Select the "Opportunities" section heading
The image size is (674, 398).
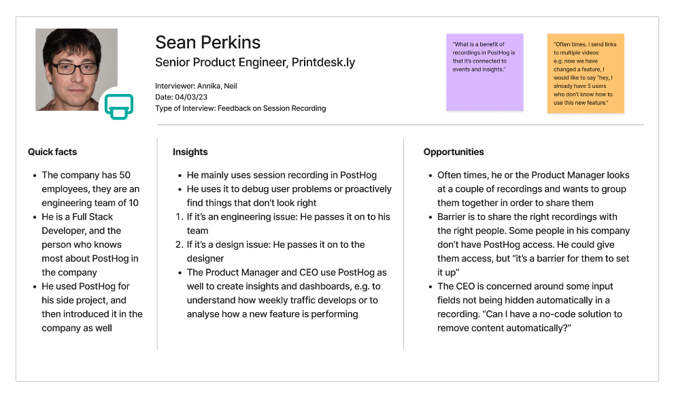point(453,152)
